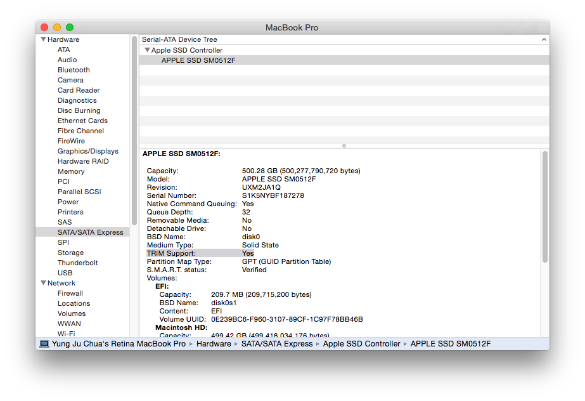Click the sidebar vertical scrollbar
The height and width of the screenshot is (401, 585).
[134, 131]
